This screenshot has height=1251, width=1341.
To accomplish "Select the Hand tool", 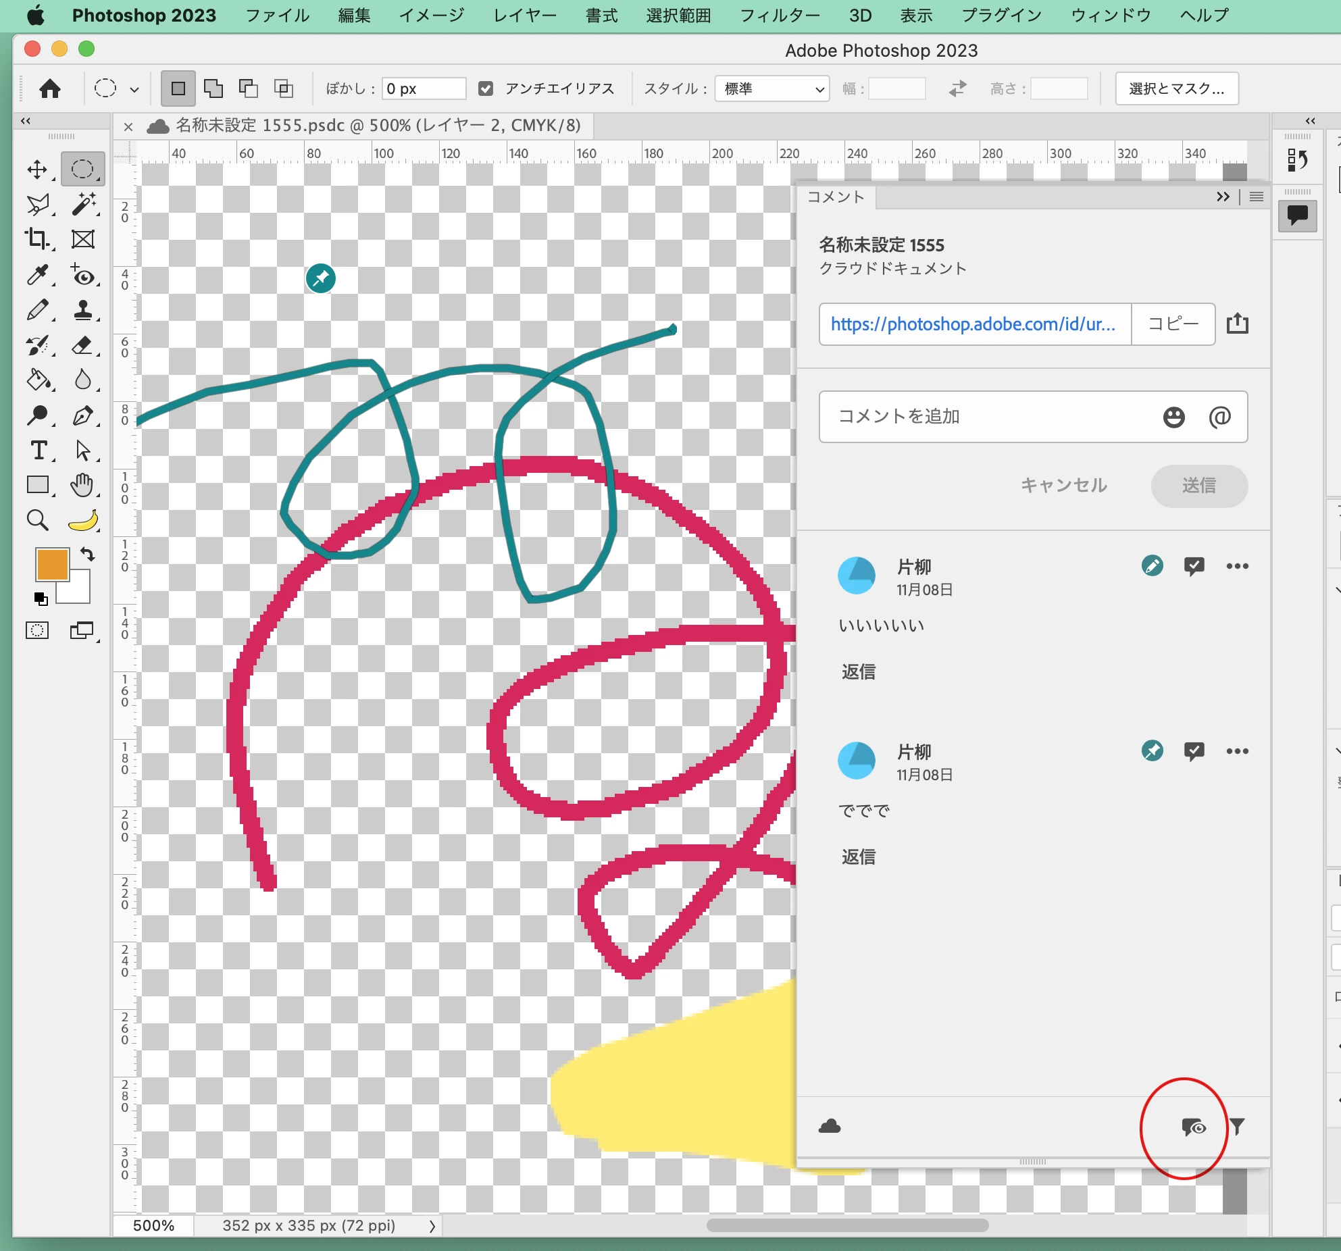I will [82, 484].
